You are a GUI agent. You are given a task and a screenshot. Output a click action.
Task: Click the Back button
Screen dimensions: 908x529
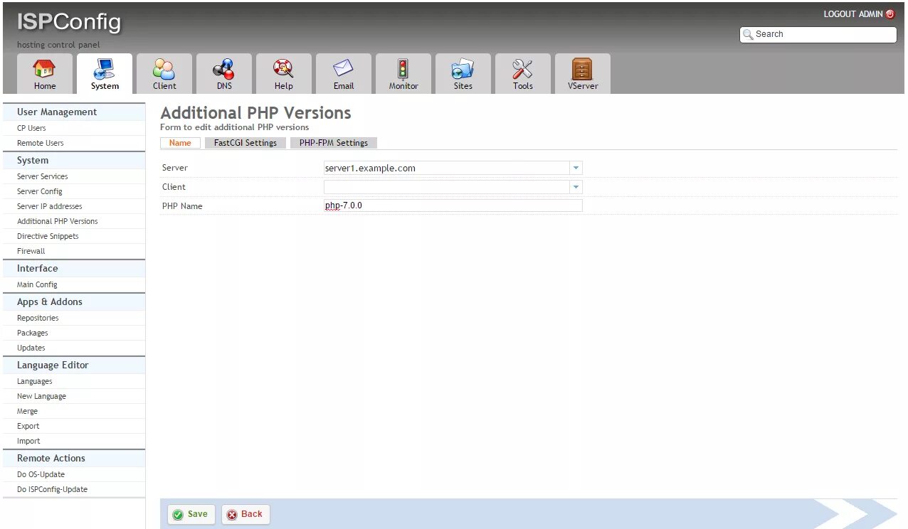[246, 514]
